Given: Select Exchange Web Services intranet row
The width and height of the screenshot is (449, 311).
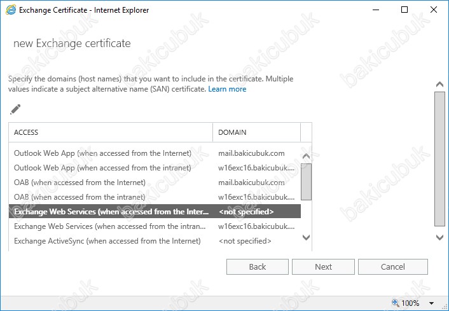Looking at the screenshot, I should pyautogui.click(x=155, y=226).
